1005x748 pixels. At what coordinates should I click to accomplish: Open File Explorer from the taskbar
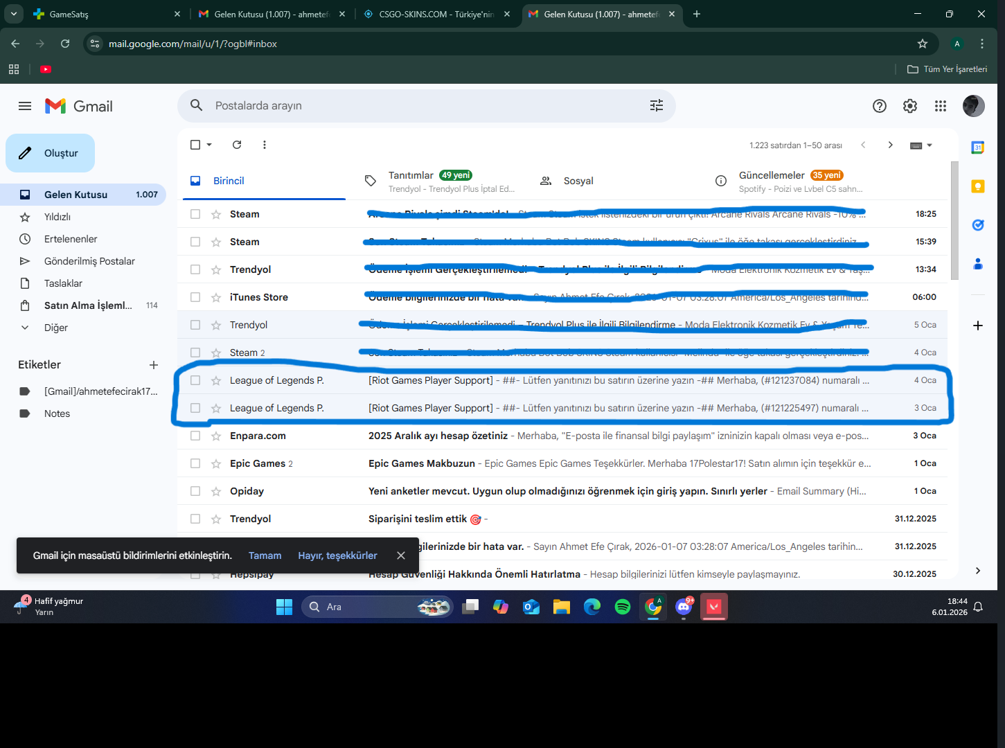click(562, 607)
